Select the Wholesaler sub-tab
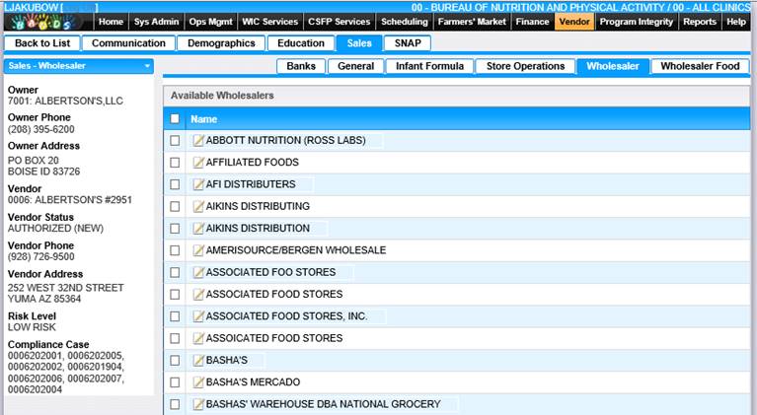 click(x=613, y=66)
